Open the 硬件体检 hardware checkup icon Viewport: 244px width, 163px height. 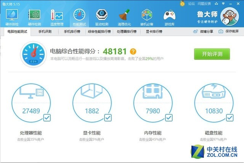(12, 17)
